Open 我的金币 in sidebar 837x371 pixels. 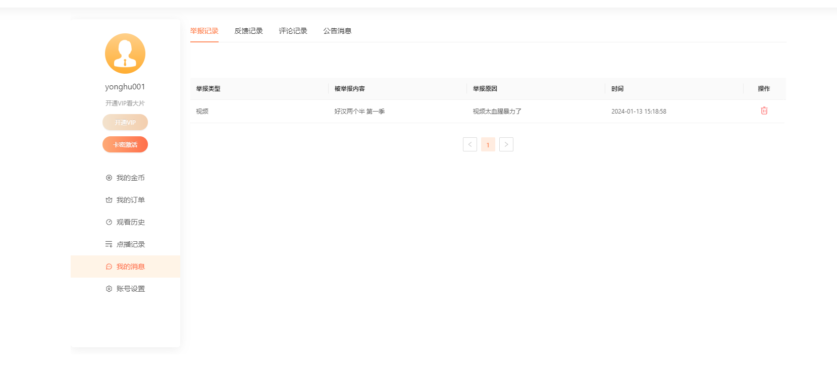[x=125, y=178]
